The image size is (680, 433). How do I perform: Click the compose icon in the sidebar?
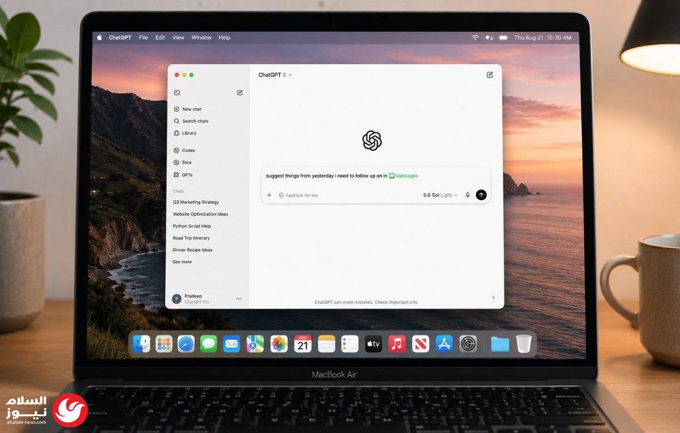tap(240, 93)
